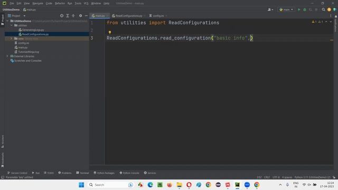Open the Project view dropdown
Image resolution: width=338 pixels, height=190 pixels.
pos(16,16)
